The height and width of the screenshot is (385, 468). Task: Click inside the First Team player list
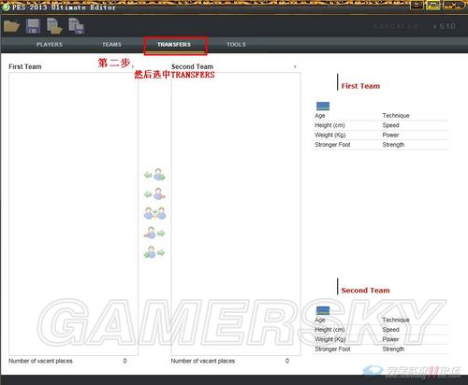(x=73, y=214)
